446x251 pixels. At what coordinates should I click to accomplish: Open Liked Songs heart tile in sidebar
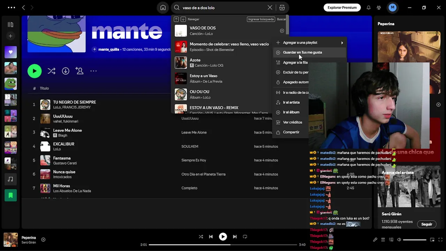click(x=10, y=52)
